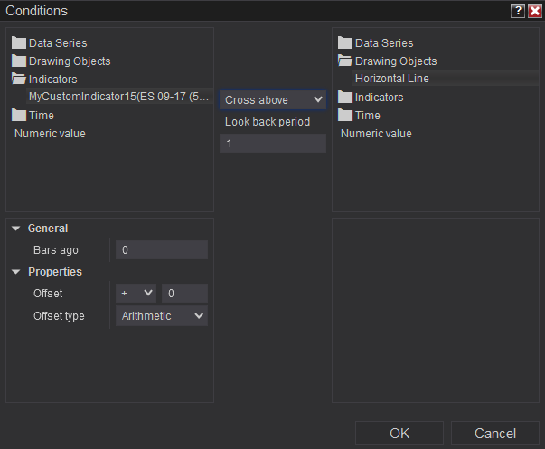Collapse the General section triangle

click(16, 229)
